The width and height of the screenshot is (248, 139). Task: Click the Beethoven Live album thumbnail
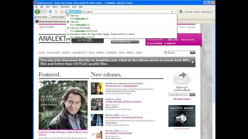(x=97, y=88)
